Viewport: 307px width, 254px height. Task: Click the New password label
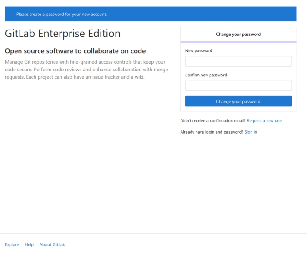(199, 50)
